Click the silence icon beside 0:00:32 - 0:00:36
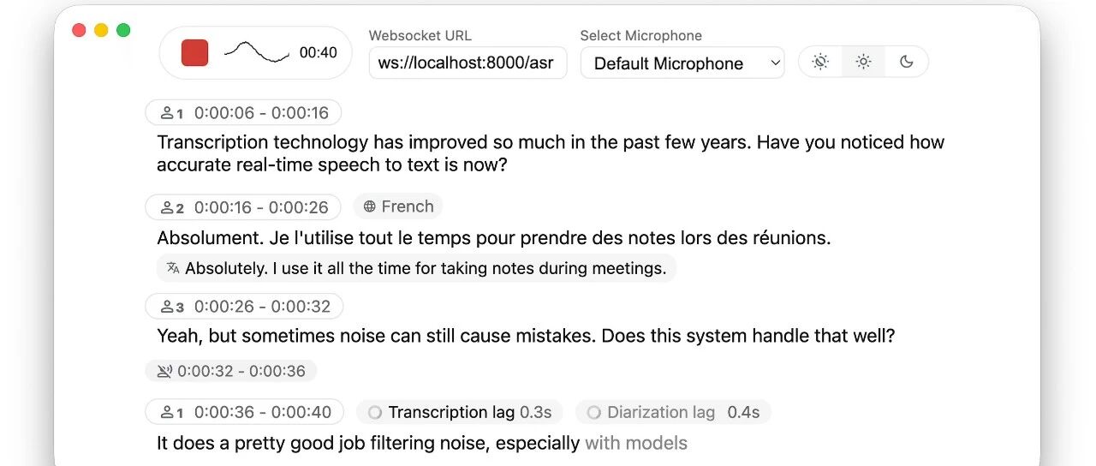The image size is (1096, 466). (164, 371)
